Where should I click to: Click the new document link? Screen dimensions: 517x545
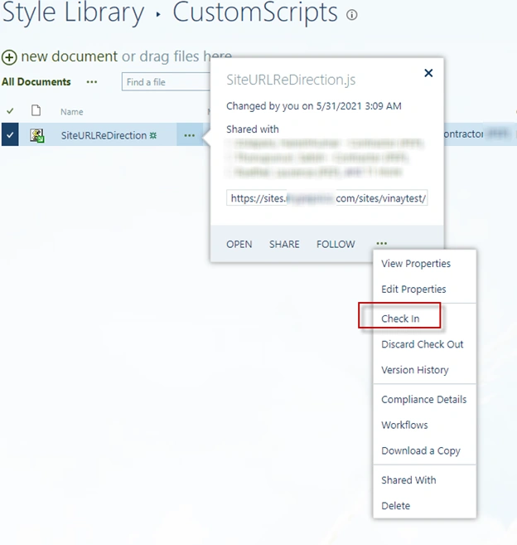click(x=69, y=56)
